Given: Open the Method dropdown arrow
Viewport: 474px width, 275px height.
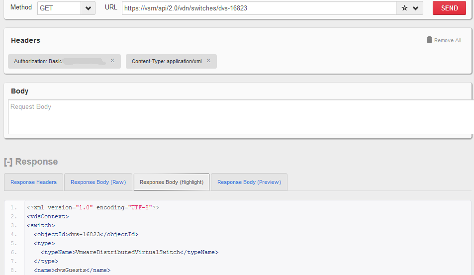Looking at the screenshot, I should [x=88, y=8].
